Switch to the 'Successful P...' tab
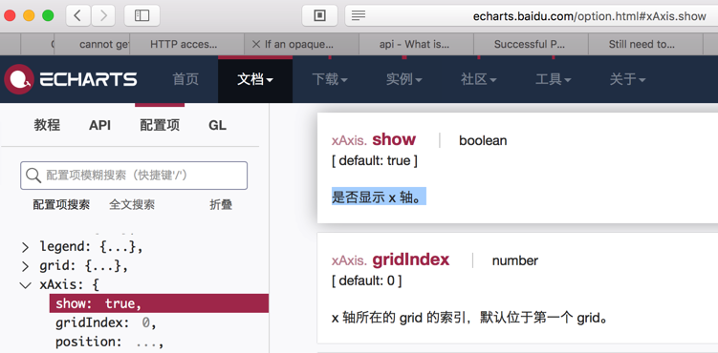The image size is (718, 353). 530,44
